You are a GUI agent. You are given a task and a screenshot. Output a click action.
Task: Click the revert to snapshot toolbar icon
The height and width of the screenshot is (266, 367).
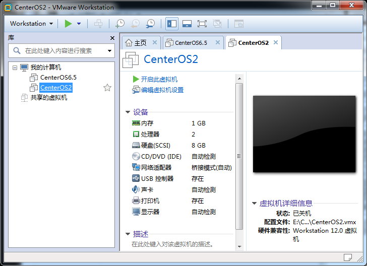point(135,24)
